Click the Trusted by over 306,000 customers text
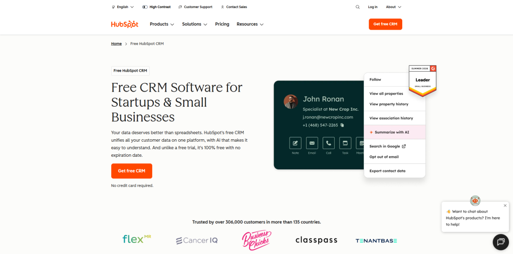 pyautogui.click(x=256, y=222)
